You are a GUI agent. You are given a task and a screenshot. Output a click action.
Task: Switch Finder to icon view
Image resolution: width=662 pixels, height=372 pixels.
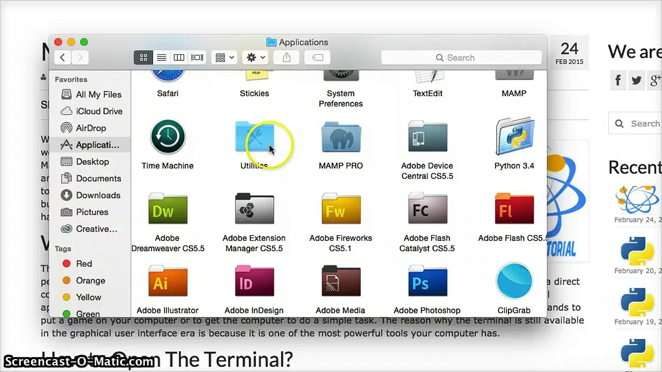click(x=143, y=57)
